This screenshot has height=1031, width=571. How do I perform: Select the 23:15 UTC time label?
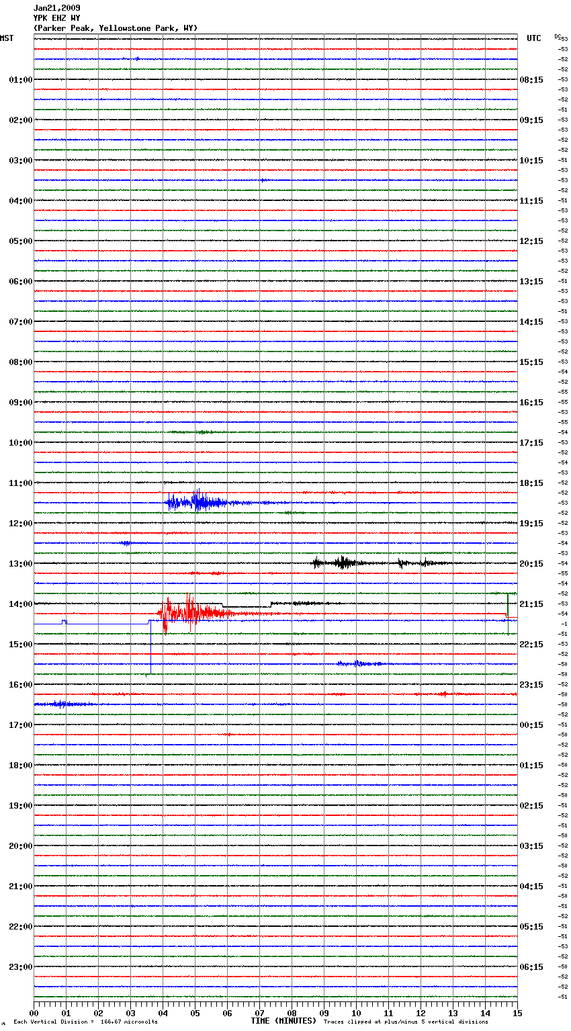point(531,685)
